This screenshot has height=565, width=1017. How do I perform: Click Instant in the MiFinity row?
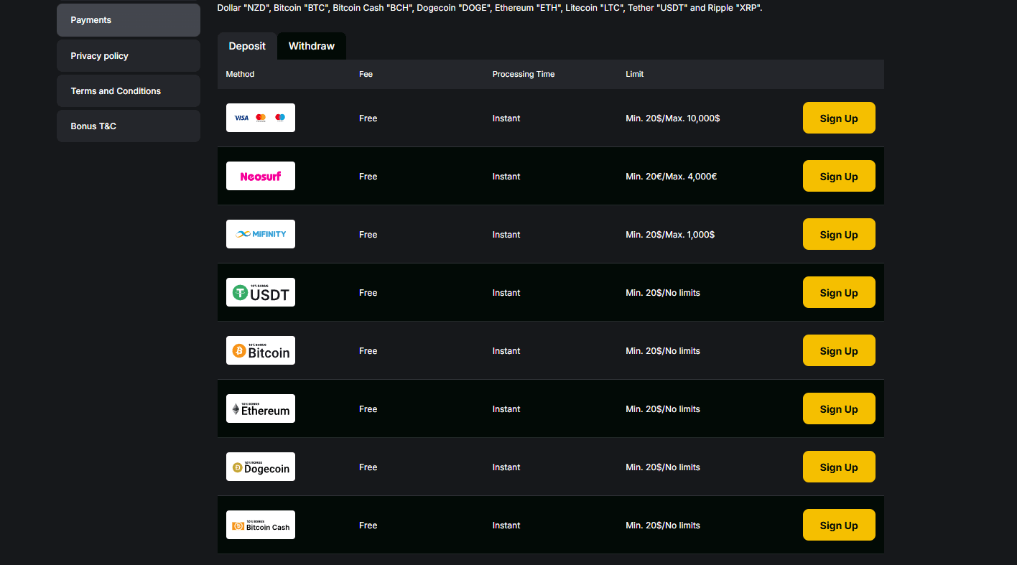point(506,235)
